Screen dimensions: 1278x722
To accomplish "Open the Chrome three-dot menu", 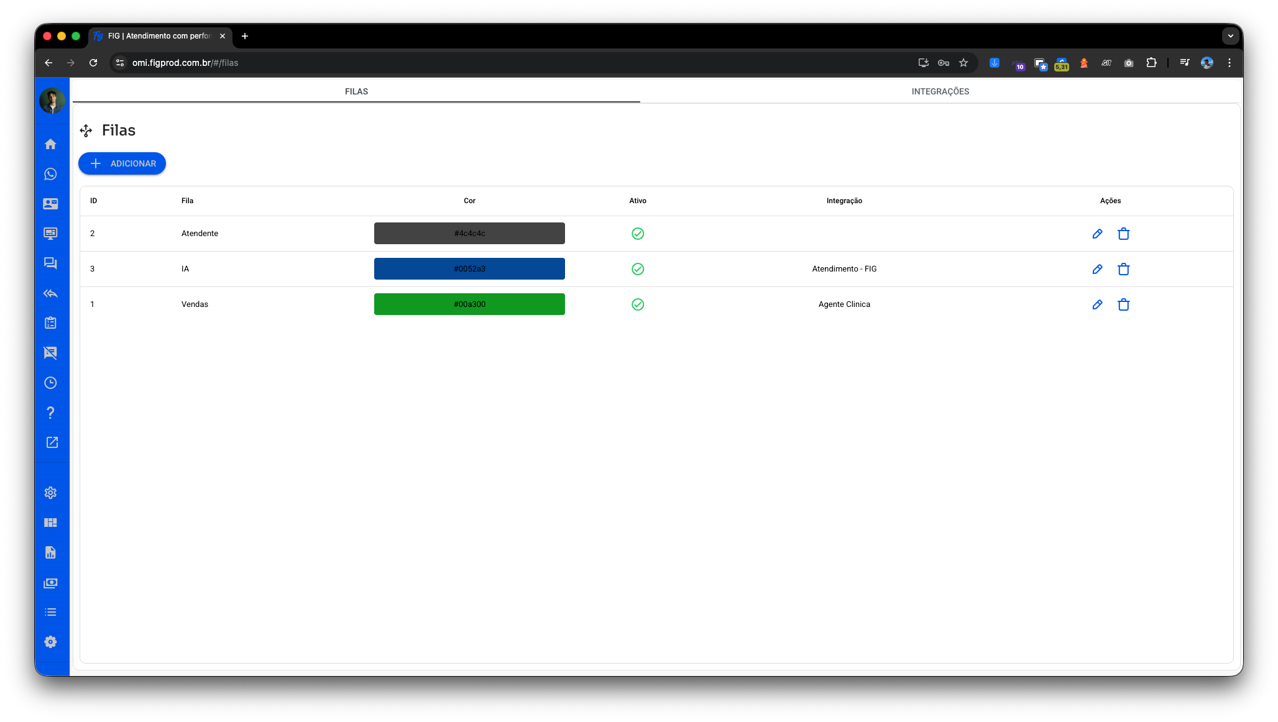I will click(1229, 63).
